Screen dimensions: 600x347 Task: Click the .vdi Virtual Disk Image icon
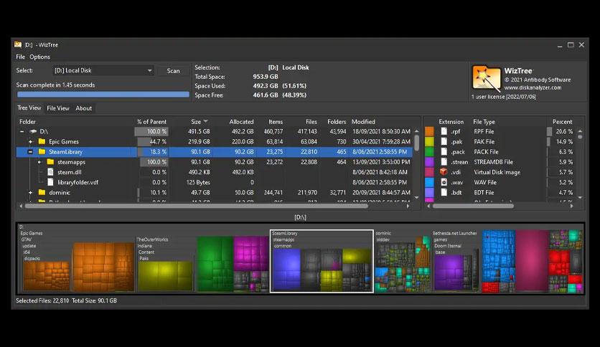(444, 172)
